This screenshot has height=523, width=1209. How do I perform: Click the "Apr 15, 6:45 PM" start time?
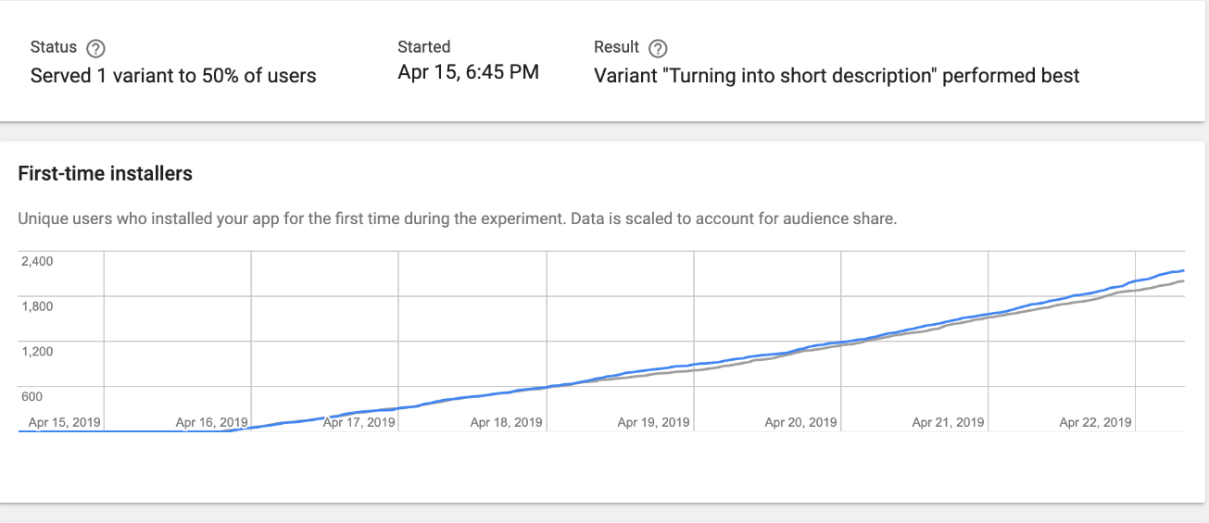[x=468, y=72]
